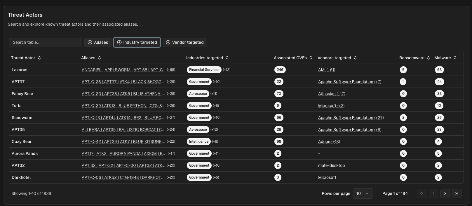Open the Rows per page dropdown
Screen dimensions: 472x206
click(363, 193)
